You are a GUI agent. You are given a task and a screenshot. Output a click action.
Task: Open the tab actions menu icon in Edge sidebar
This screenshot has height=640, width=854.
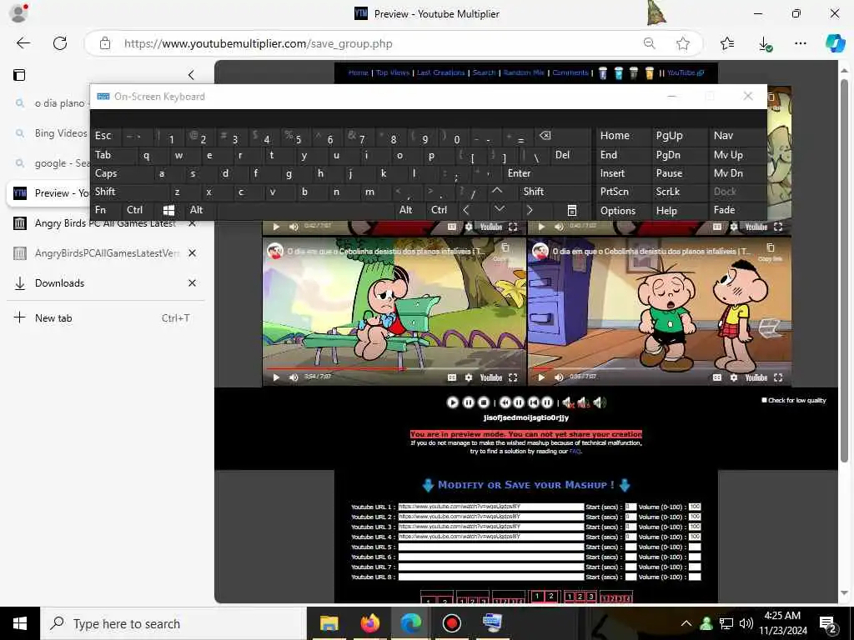click(19, 75)
